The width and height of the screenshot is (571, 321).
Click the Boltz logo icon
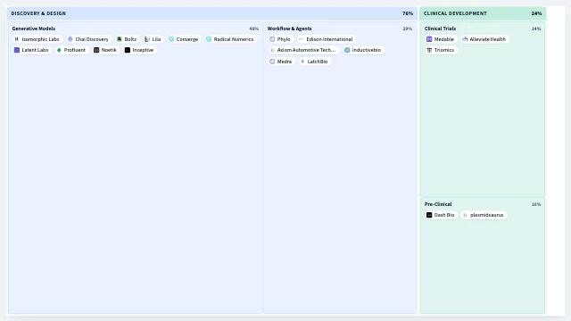pyautogui.click(x=120, y=39)
